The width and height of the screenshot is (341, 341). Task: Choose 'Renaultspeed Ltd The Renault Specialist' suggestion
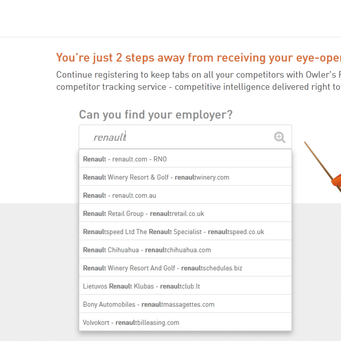[185, 231]
